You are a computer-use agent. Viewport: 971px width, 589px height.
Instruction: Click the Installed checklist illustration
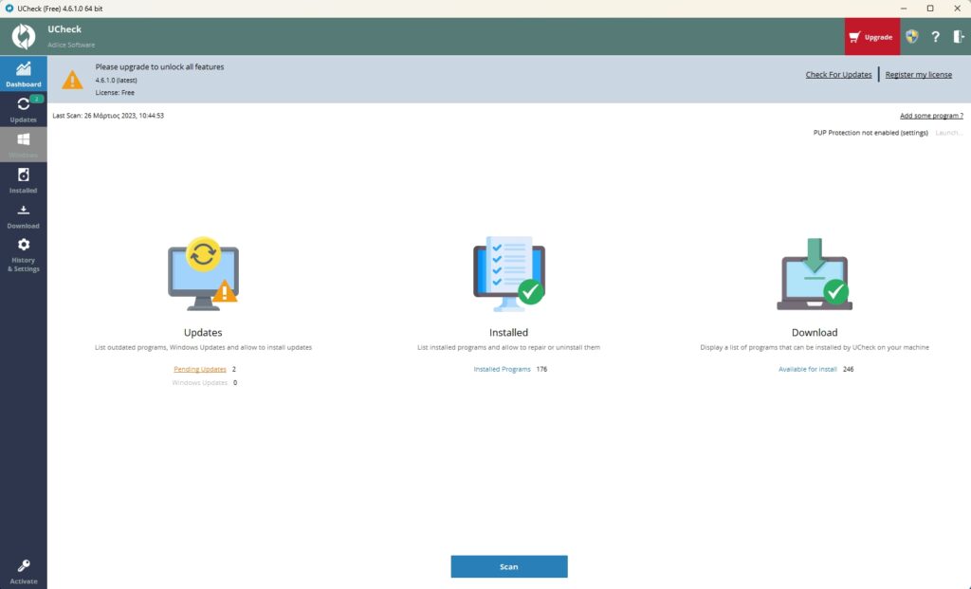click(x=508, y=273)
